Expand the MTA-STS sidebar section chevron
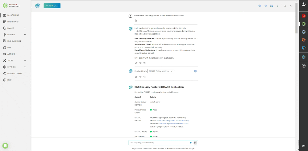Screen dimensions: 308x151 pyautogui.click(x=25, y=35)
